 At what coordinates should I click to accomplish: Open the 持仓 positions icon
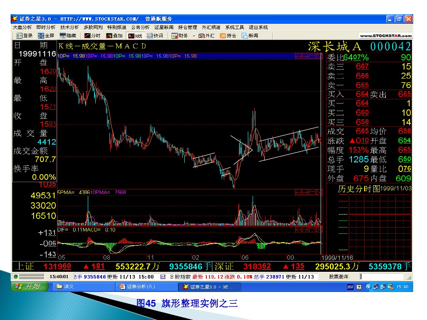click(x=228, y=36)
